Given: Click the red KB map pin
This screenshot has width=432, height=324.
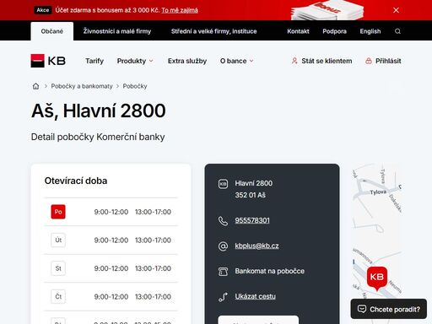Looking at the screenshot, I should (377, 278).
